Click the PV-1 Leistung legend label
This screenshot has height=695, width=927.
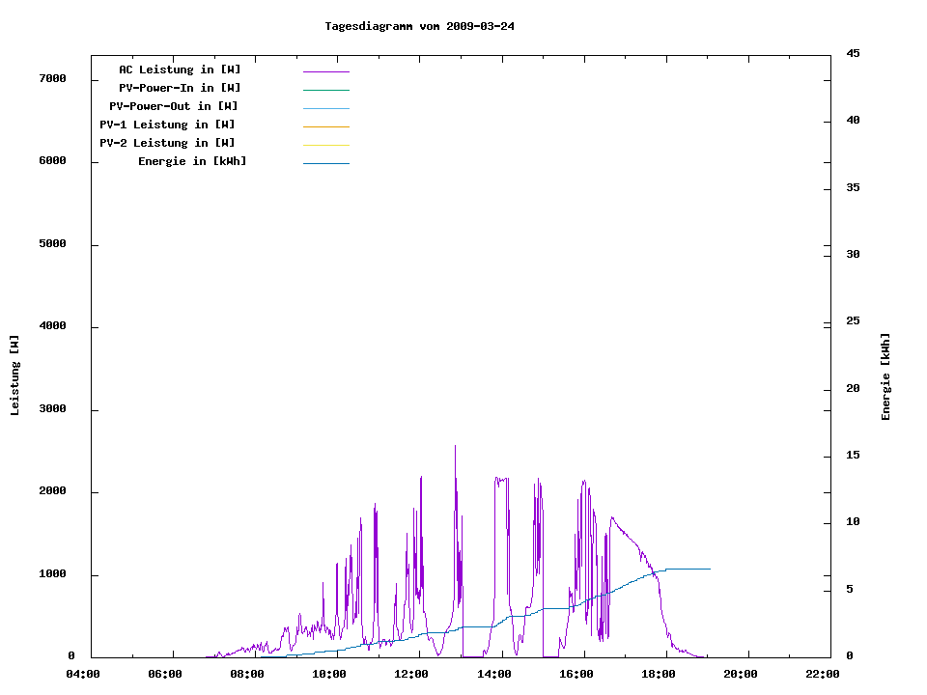tap(167, 125)
